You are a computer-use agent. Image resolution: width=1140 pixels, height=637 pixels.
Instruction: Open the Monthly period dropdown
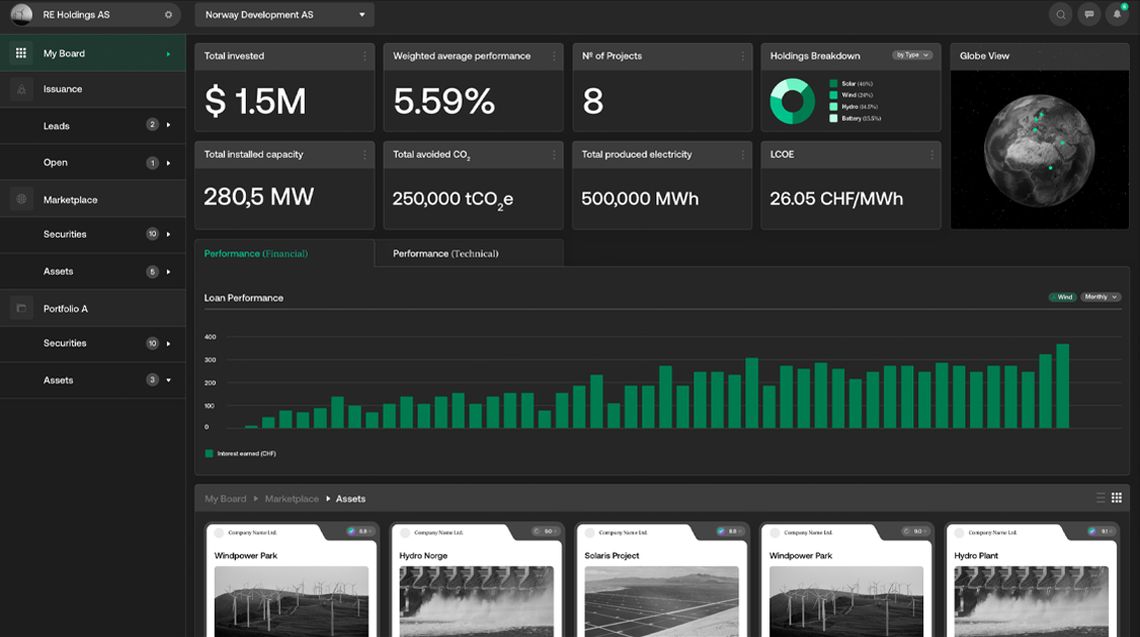tap(1100, 298)
